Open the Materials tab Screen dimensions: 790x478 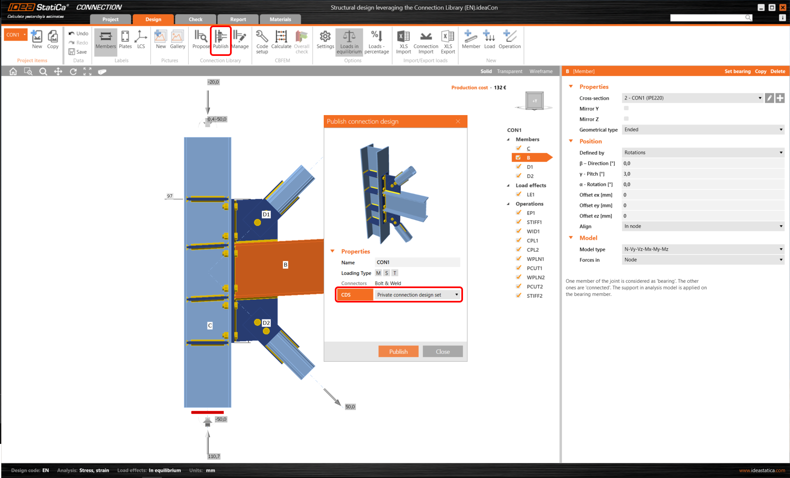pyautogui.click(x=280, y=19)
